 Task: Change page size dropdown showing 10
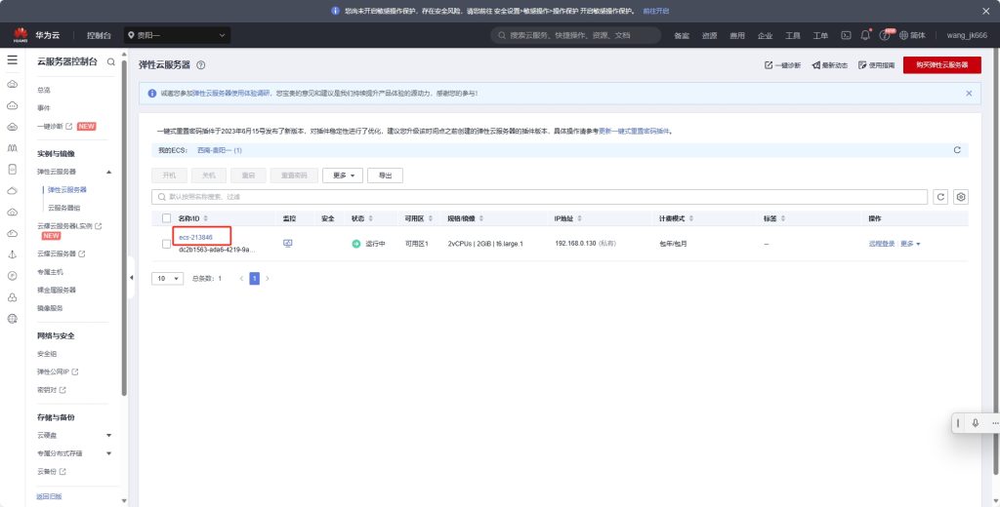168,278
